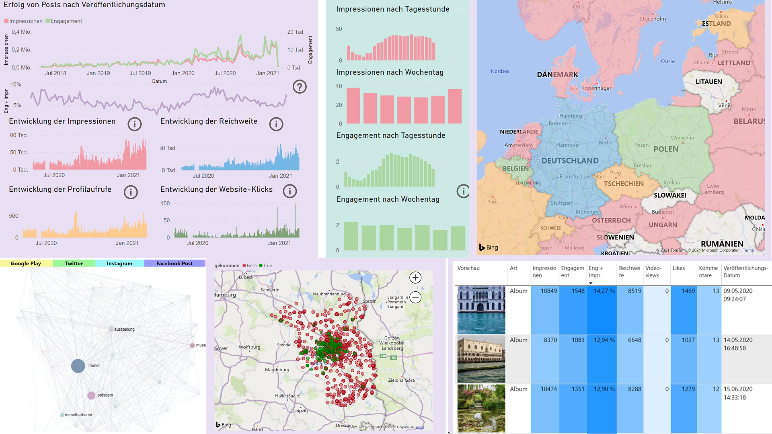The width and height of the screenshot is (772, 434).
Task: Click the question mark help icon
Action: coord(300,87)
